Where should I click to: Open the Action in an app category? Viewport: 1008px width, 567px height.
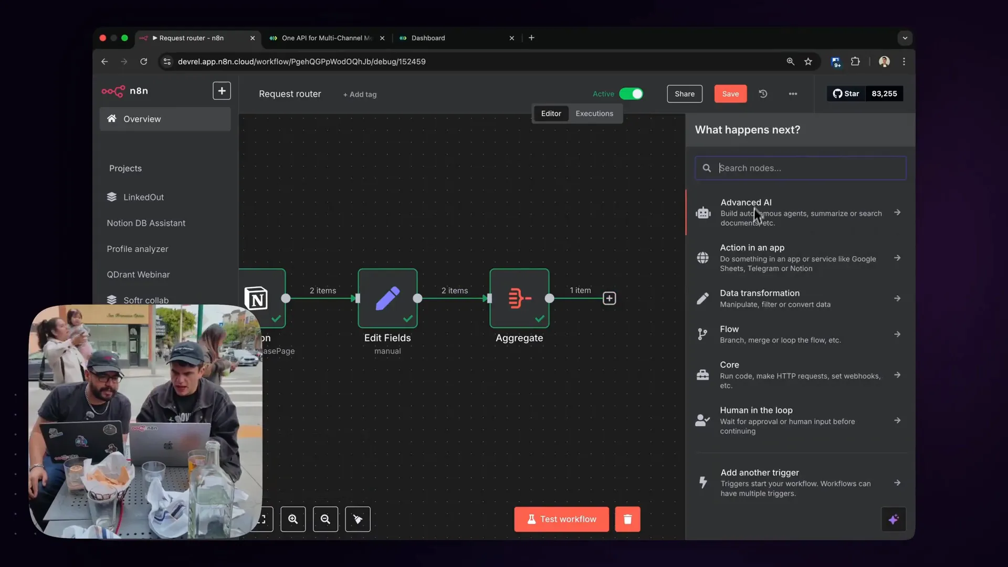coord(801,258)
